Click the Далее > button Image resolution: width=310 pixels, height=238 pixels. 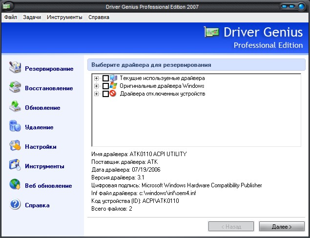[x=282, y=226]
